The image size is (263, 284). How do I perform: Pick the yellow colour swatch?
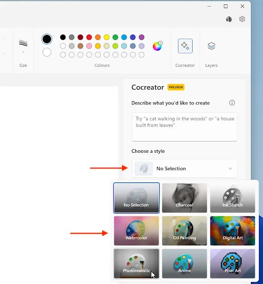(106, 37)
